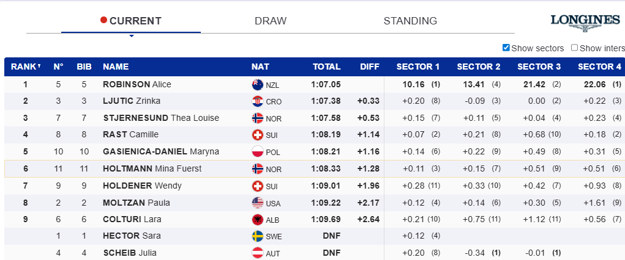Click the Albania flag beside Colturi
625x260 pixels.
coord(257,220)
